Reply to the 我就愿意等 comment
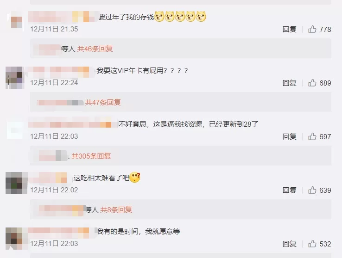 (290, 244)
